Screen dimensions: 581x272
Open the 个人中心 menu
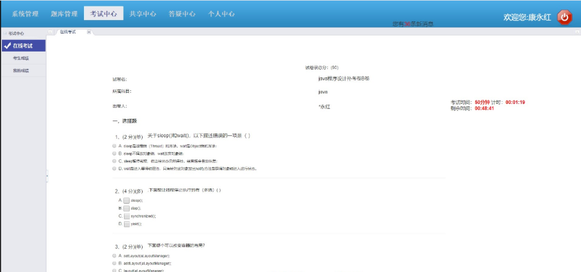221,14
